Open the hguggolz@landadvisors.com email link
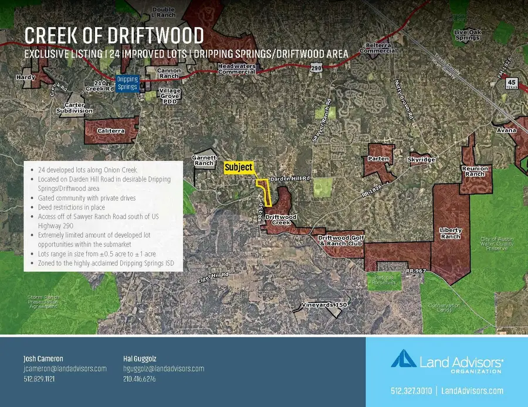The height and width of the screenshot is (407, 528). 164,368
